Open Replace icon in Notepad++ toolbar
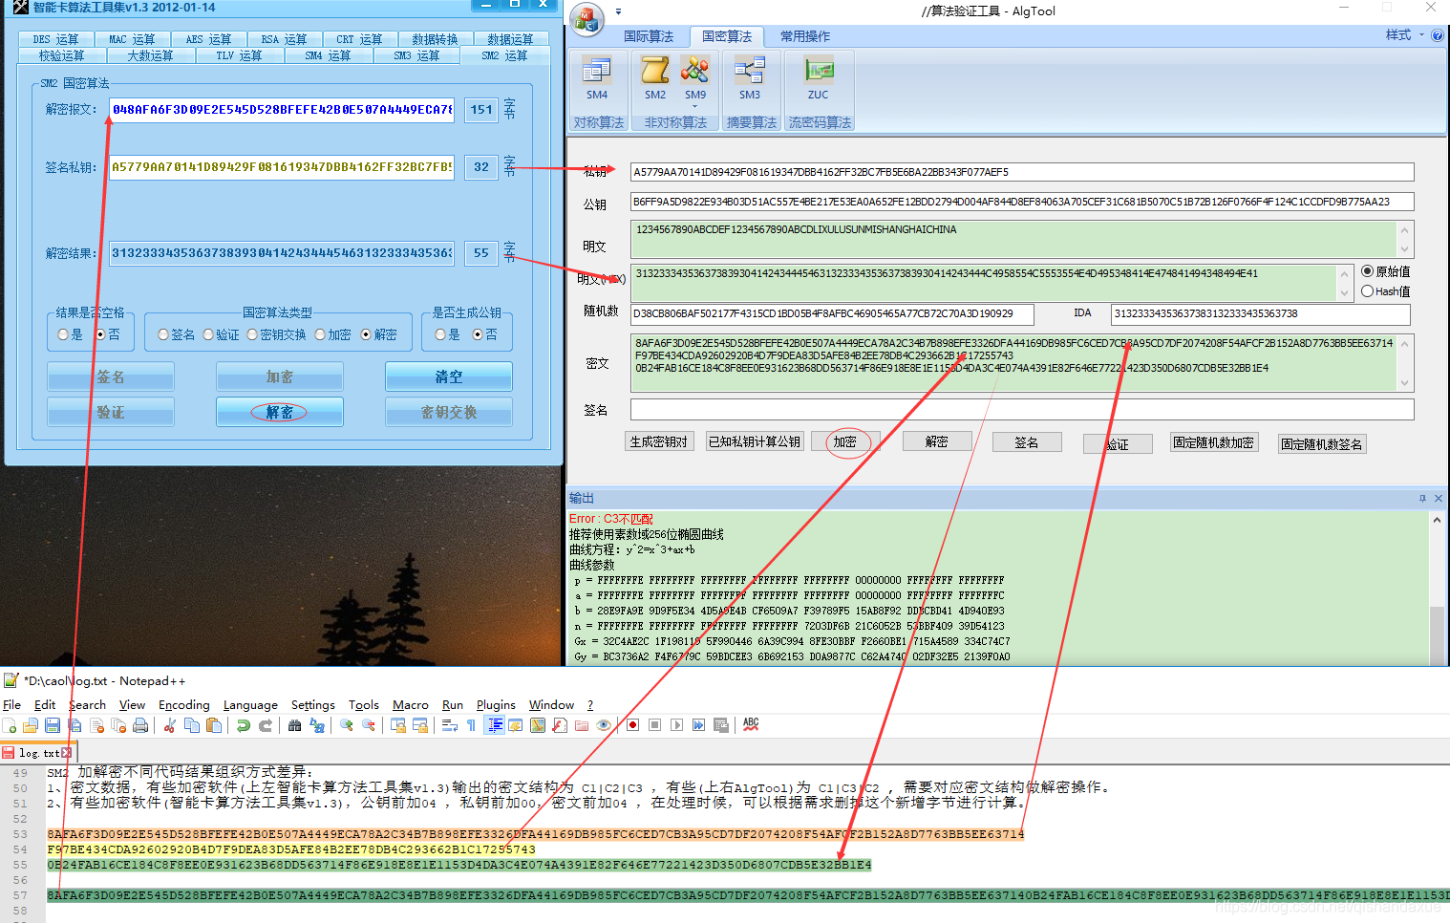This screenshot has height=924, width=1450. click(x=317, y=726)
